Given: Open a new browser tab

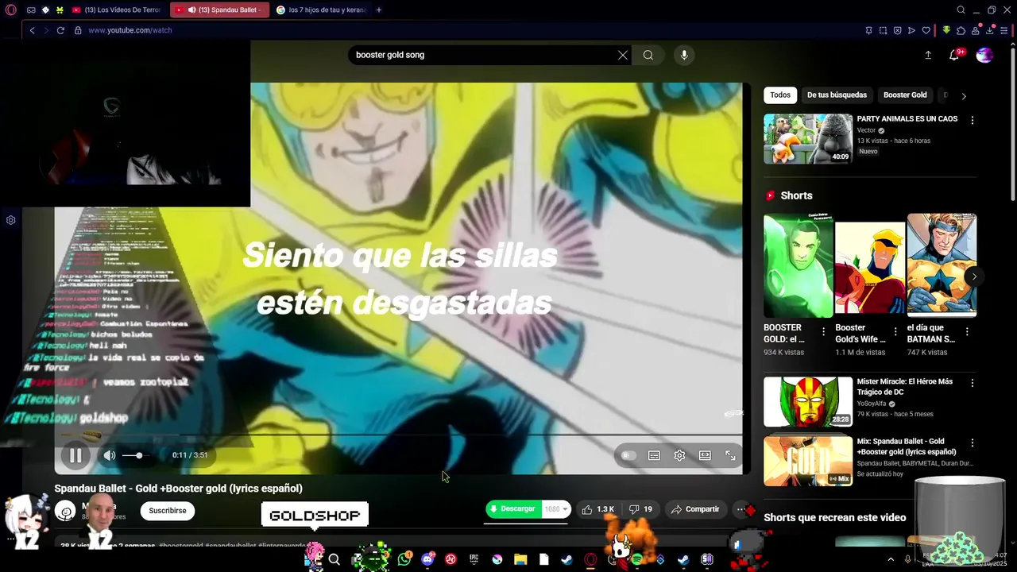Looking at the screenshot, I should pyautogui.click(x=379, y=10).
